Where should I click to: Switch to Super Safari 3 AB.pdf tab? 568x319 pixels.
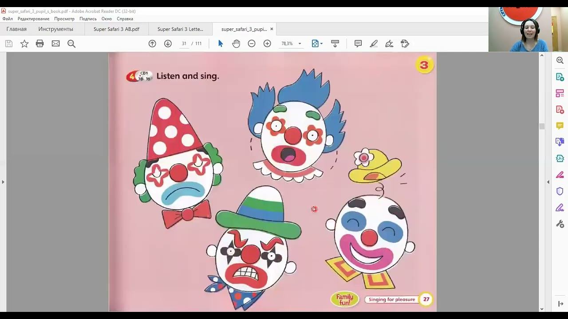point(116,29)
